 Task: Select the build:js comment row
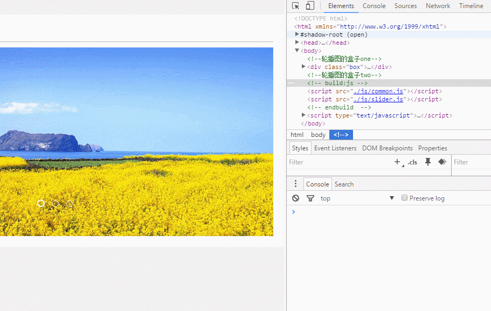pos(389,83)
